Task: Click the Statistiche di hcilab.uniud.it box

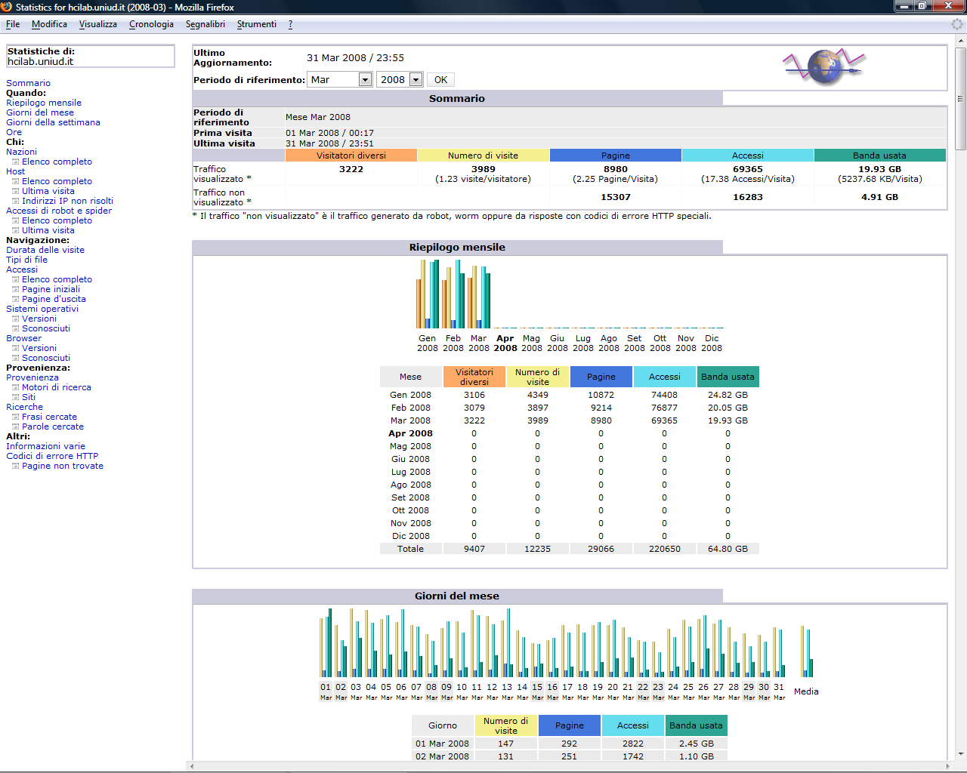Action: tap(90, 57)
